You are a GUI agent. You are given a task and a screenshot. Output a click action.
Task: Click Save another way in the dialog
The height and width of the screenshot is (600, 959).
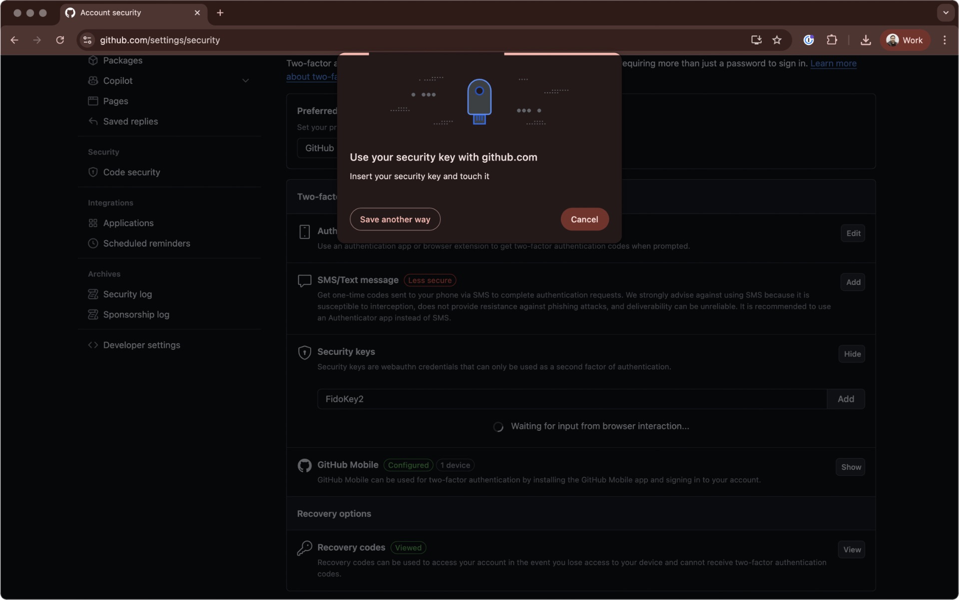pos(395,219)
